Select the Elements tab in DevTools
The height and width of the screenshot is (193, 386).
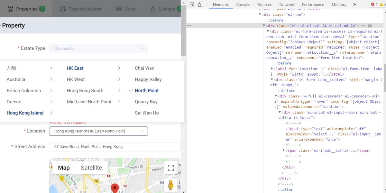tap(221, 5)
